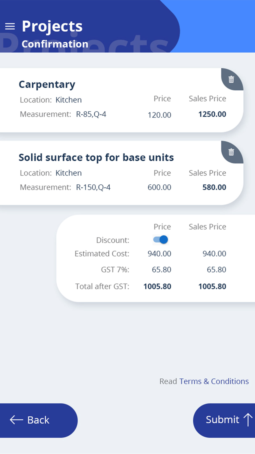Click the up arrow icon beside Submit

(x=248, y=420)
